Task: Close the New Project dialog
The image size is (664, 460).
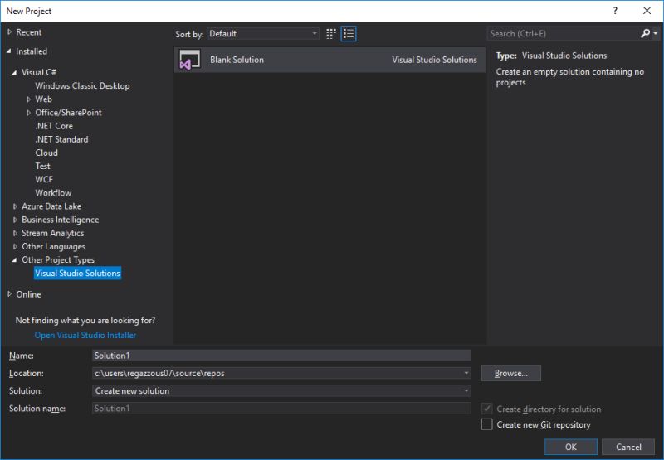Action: click(x=647, y=11)
